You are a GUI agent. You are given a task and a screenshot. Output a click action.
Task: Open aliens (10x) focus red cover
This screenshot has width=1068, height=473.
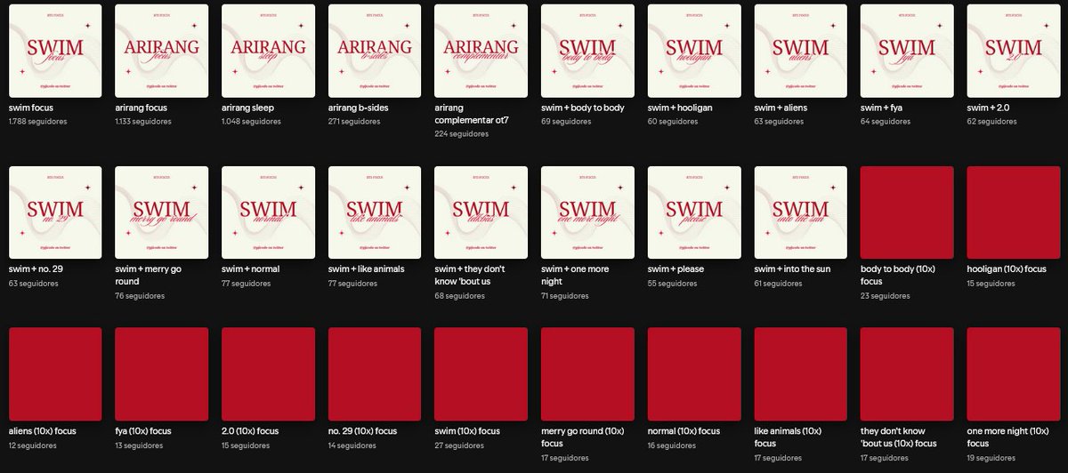tap(55, 374)
